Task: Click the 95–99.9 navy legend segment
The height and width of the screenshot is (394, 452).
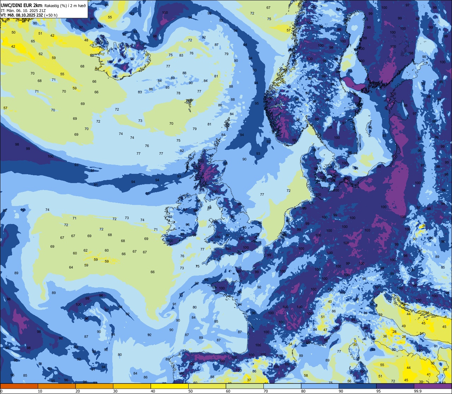Action: tap(395, 386)
